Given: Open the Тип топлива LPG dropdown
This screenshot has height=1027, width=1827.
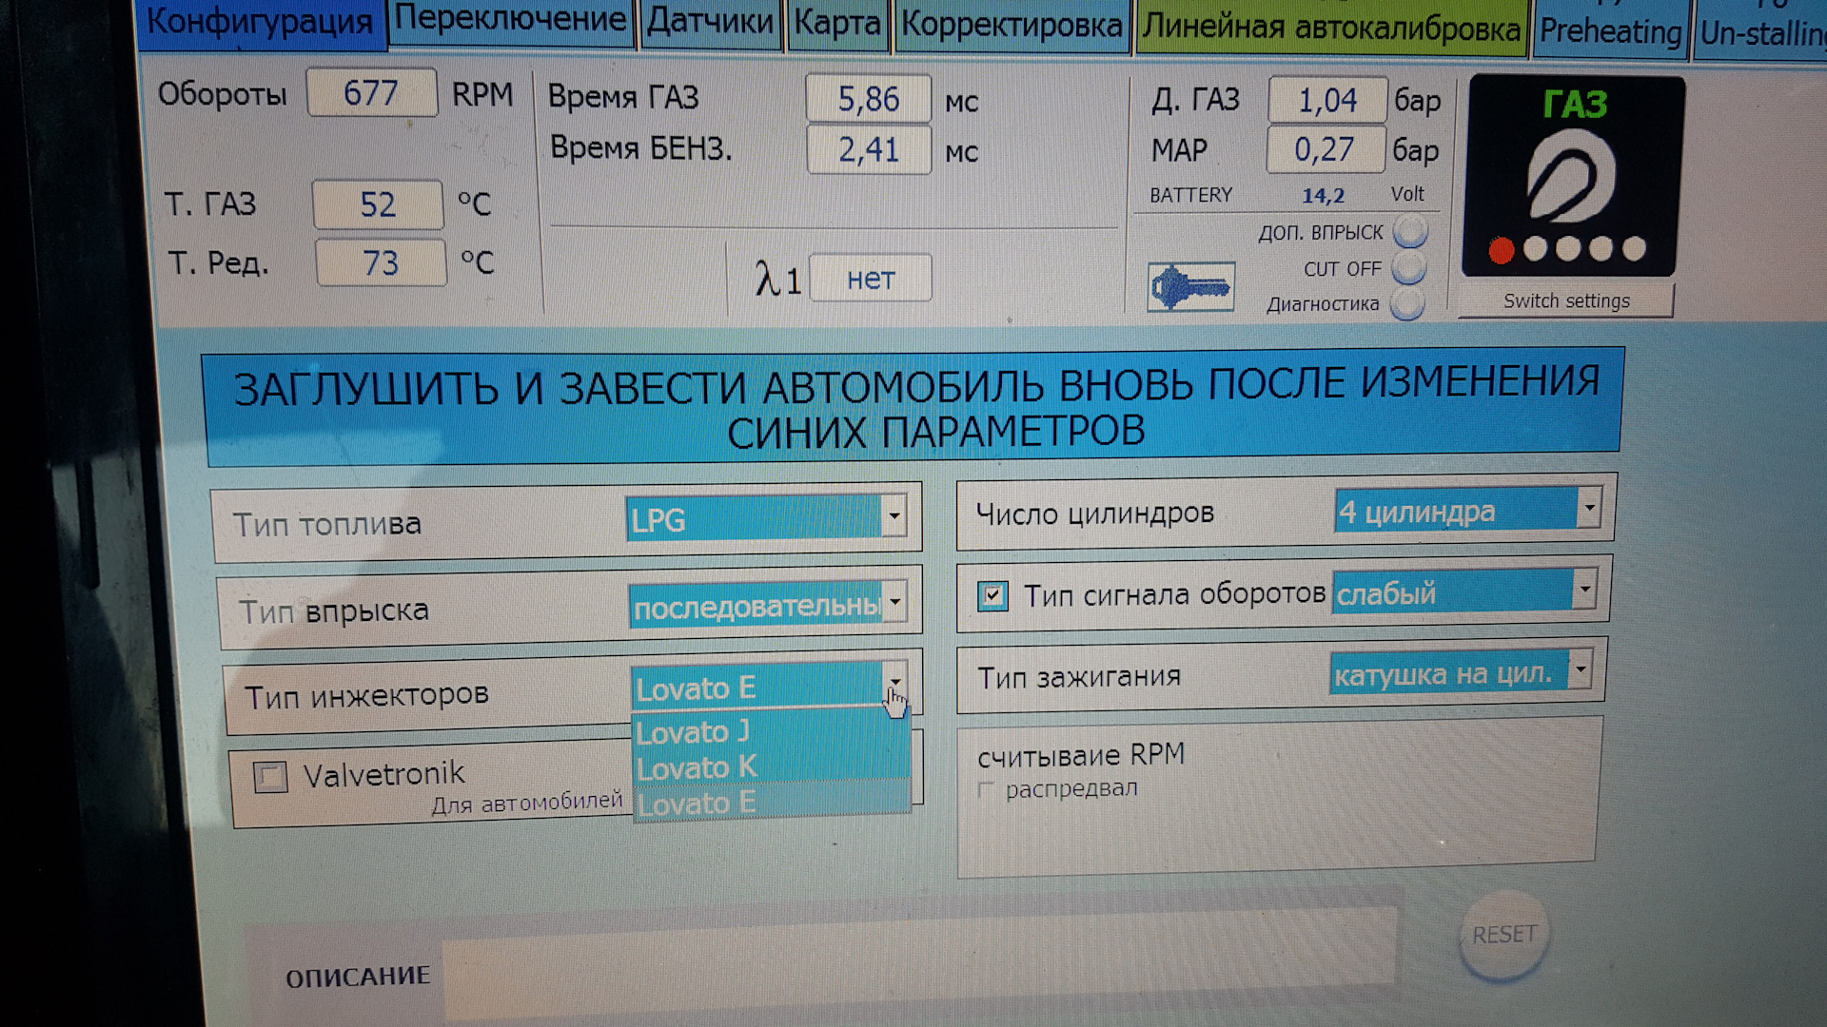Looking at the screenshot, I should coord(894,516).
